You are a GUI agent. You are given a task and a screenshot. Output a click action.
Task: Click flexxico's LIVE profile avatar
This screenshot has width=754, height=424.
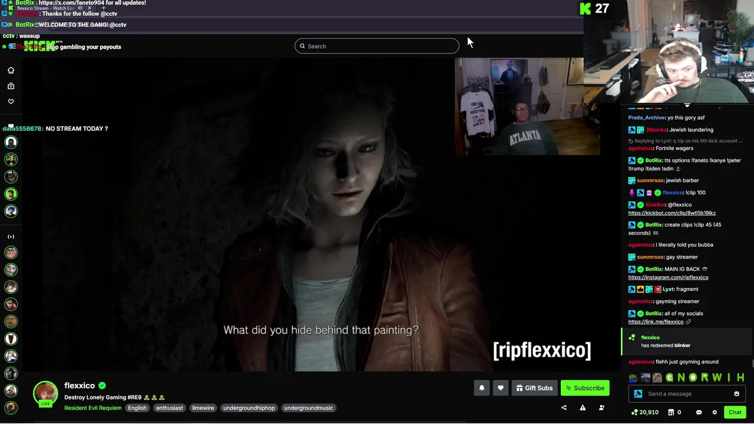click(45, 394)
